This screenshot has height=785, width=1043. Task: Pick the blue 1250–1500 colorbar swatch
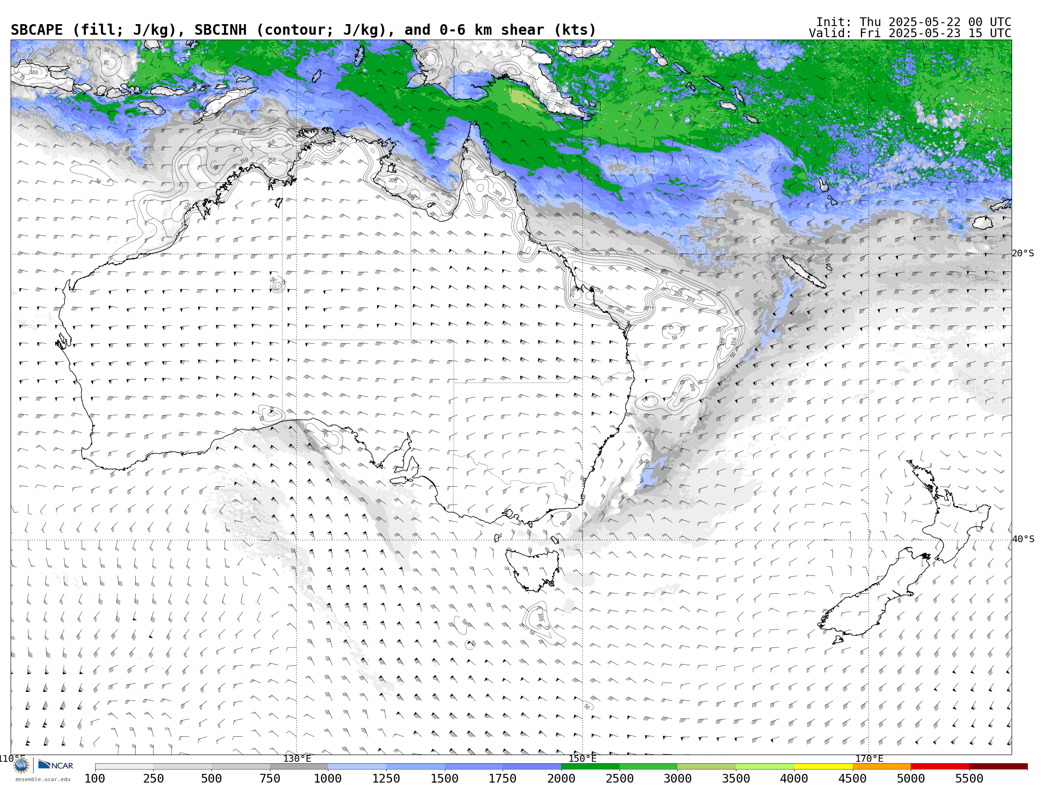pyautogui.click(x=415, y=767)
